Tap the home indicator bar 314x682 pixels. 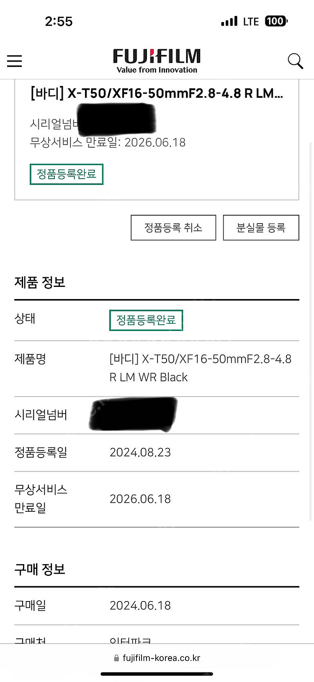click(x=157, y=674)
